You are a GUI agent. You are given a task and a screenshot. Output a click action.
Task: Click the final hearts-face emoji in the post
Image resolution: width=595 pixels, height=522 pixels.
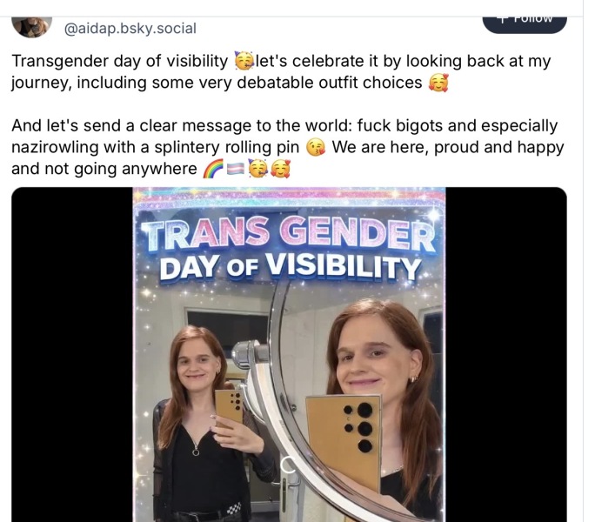coord(279,169)
